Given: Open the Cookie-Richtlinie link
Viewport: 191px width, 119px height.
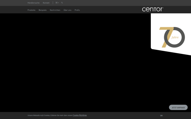Looking at the screenshot, I should point(80,116).
